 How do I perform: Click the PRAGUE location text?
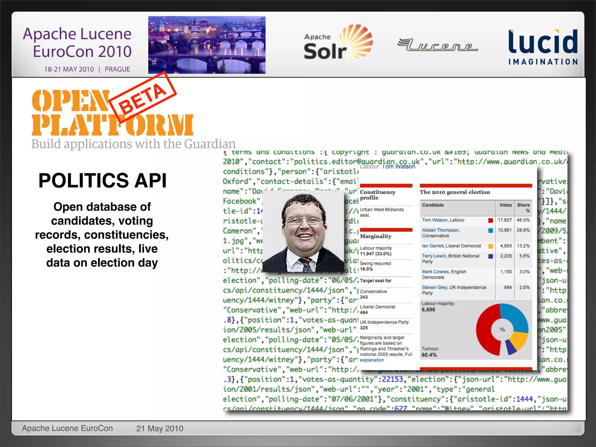click(x=118, y=69)
